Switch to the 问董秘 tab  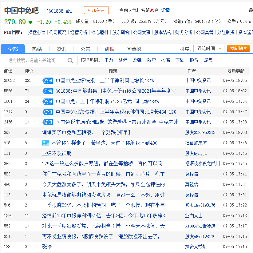[134, 49]
